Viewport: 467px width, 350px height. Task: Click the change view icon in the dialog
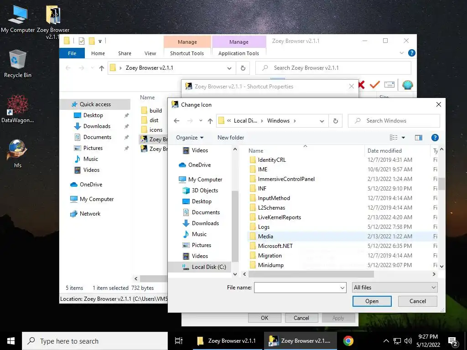tap(394, 138)
